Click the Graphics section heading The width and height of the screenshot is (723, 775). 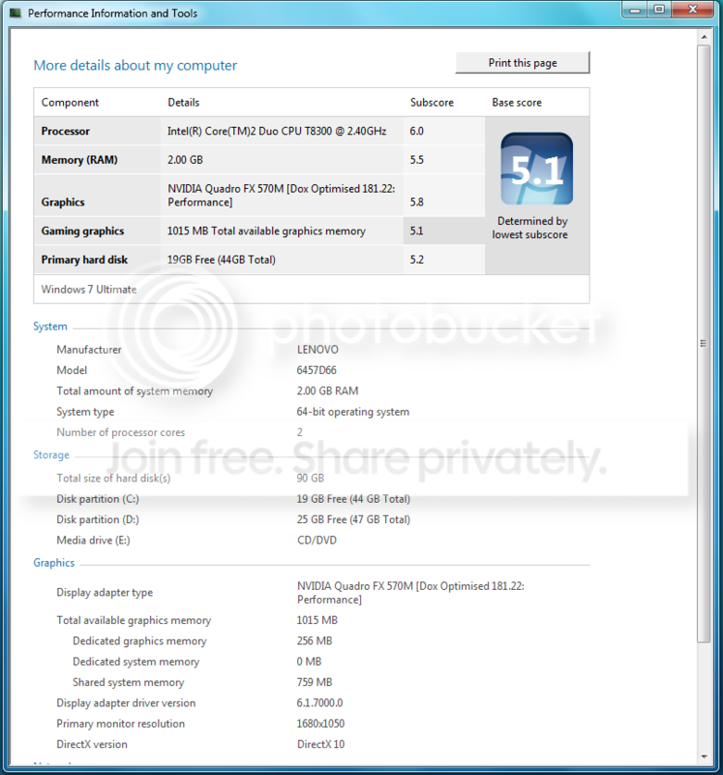click(54, 563)
